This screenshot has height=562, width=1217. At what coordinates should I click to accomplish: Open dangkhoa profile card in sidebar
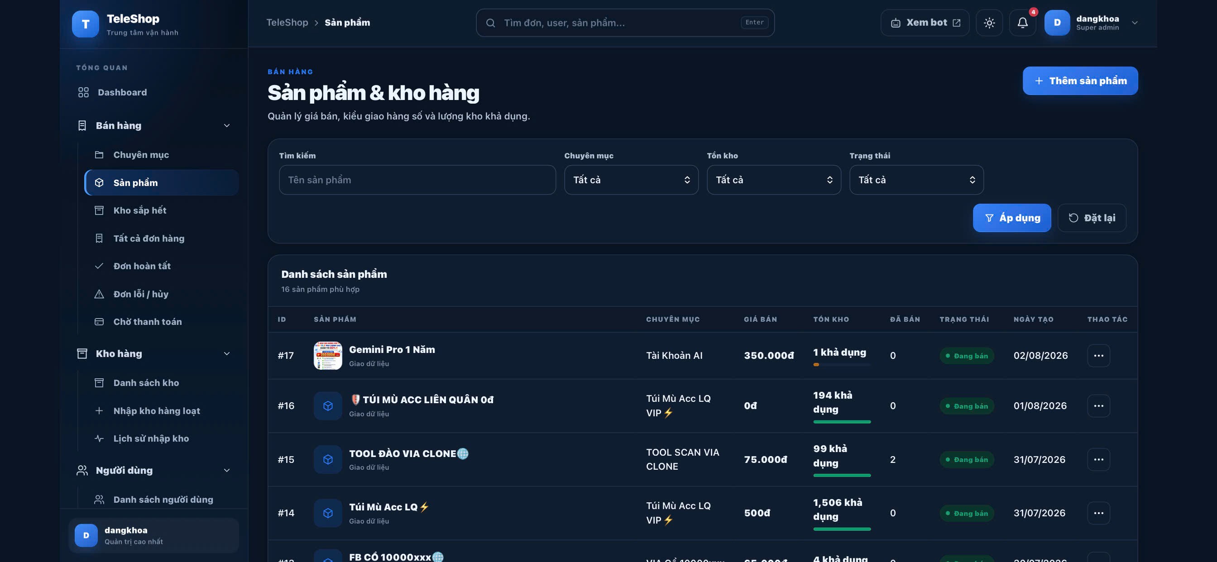(x=154, y=536)
